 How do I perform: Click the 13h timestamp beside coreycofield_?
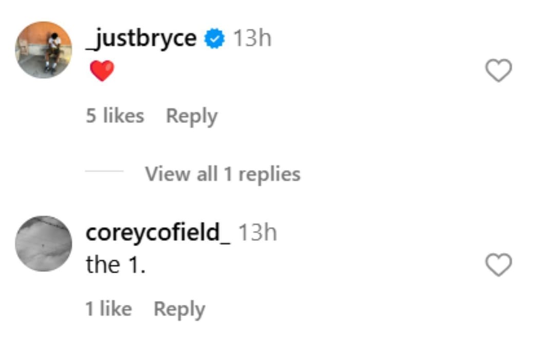click(258, 233)
